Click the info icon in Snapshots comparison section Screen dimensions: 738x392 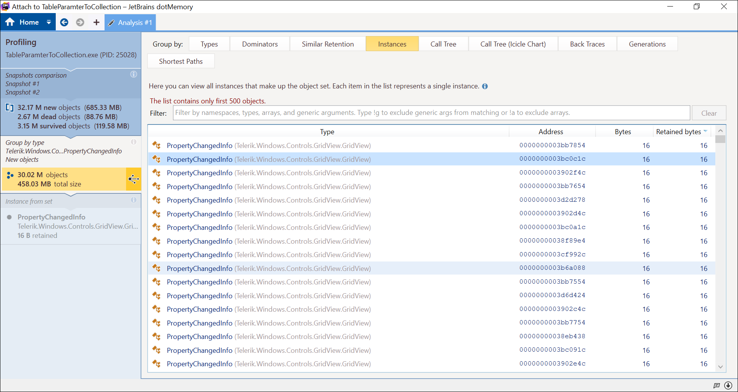(134, 74)
